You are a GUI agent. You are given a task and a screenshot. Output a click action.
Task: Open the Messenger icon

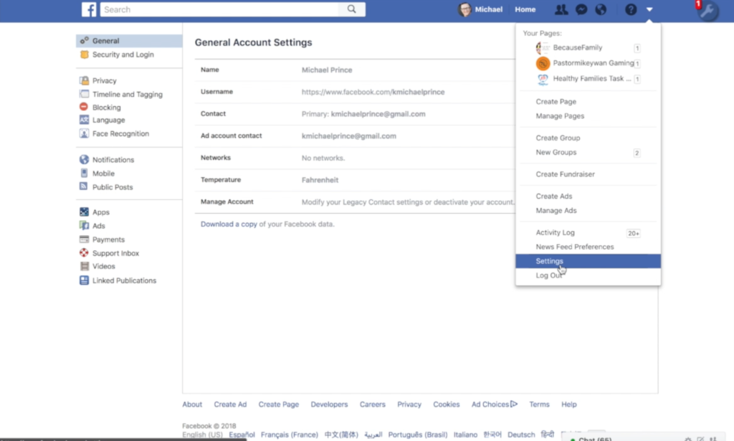coord(582,9)
